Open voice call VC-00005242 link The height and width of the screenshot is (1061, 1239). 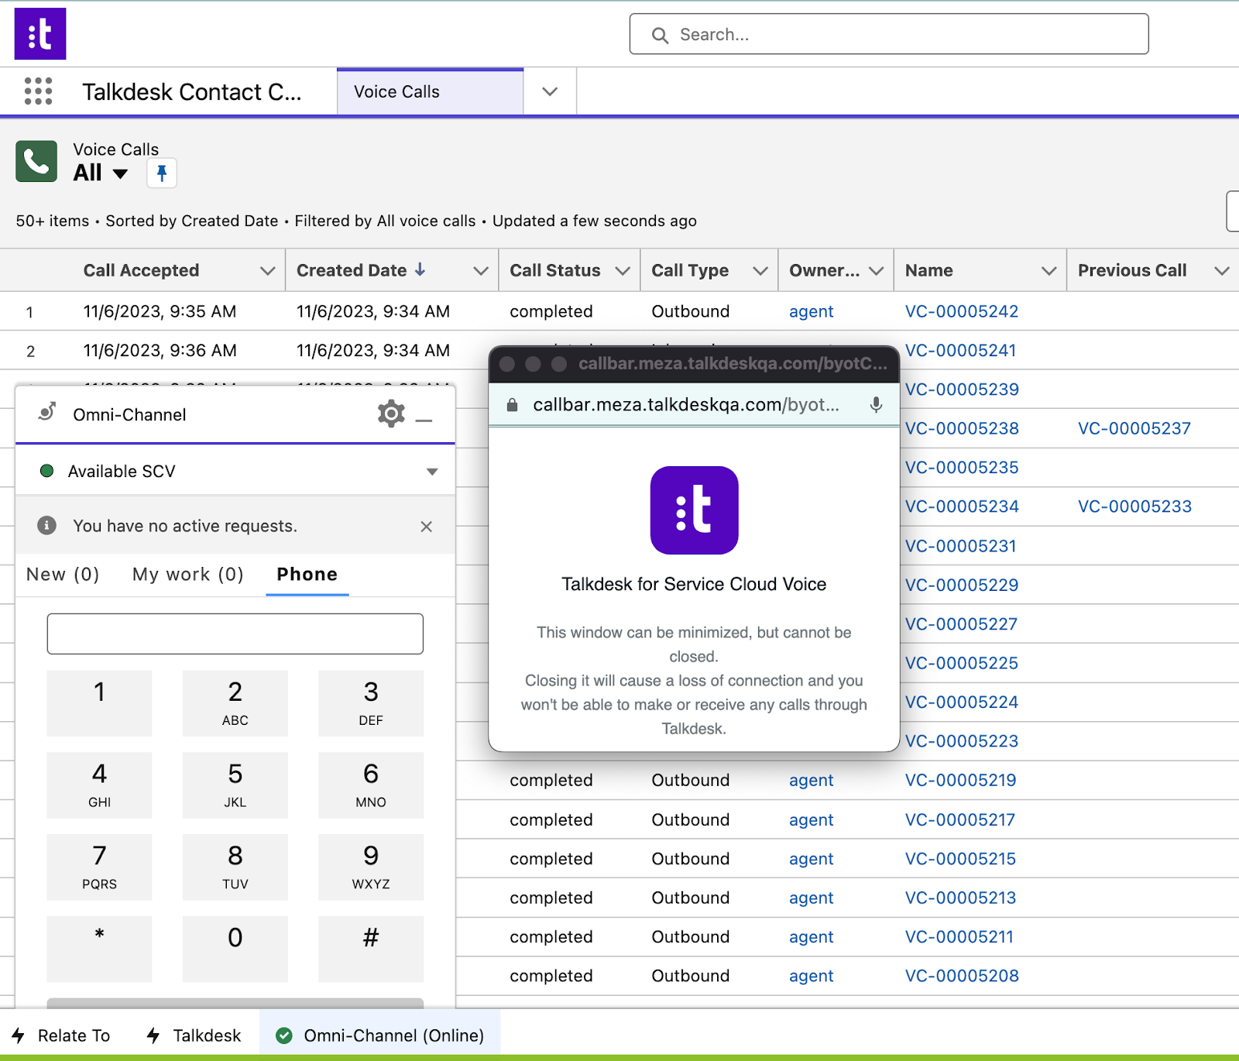tap(962, 311)
